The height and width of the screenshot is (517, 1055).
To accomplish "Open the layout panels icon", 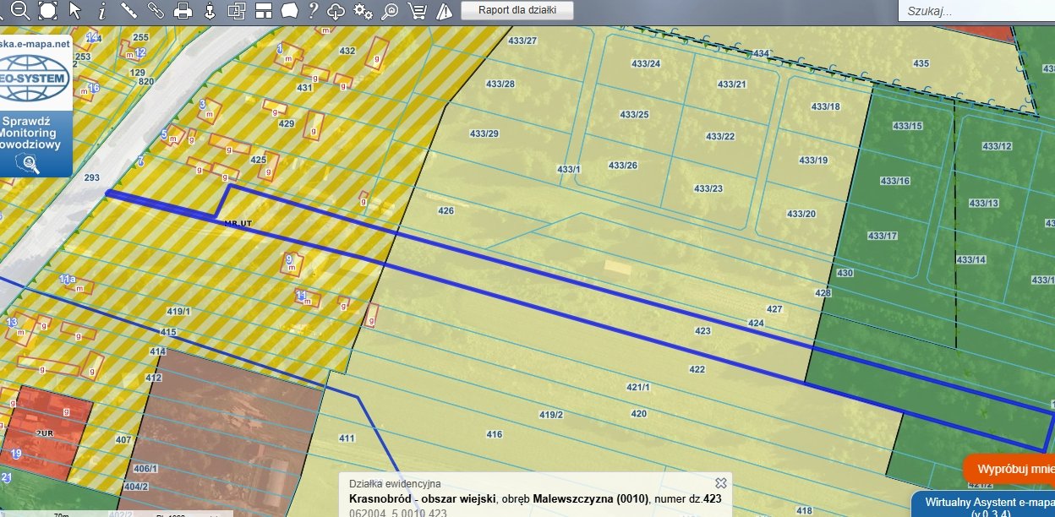I will pyautogui.click(x=263, y=11).
